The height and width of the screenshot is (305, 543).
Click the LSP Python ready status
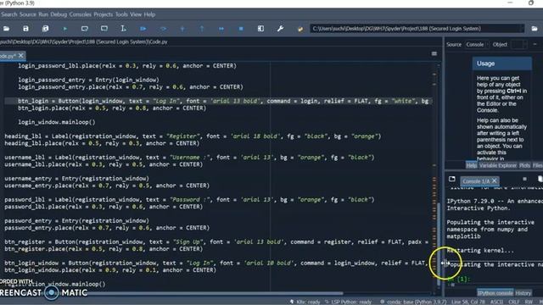(348, 302)
